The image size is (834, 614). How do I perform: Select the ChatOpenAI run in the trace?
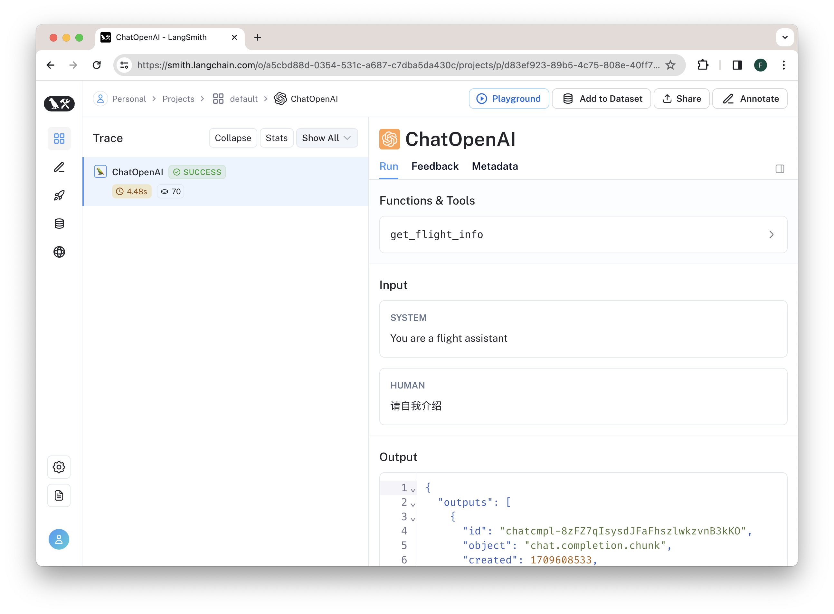138,172
